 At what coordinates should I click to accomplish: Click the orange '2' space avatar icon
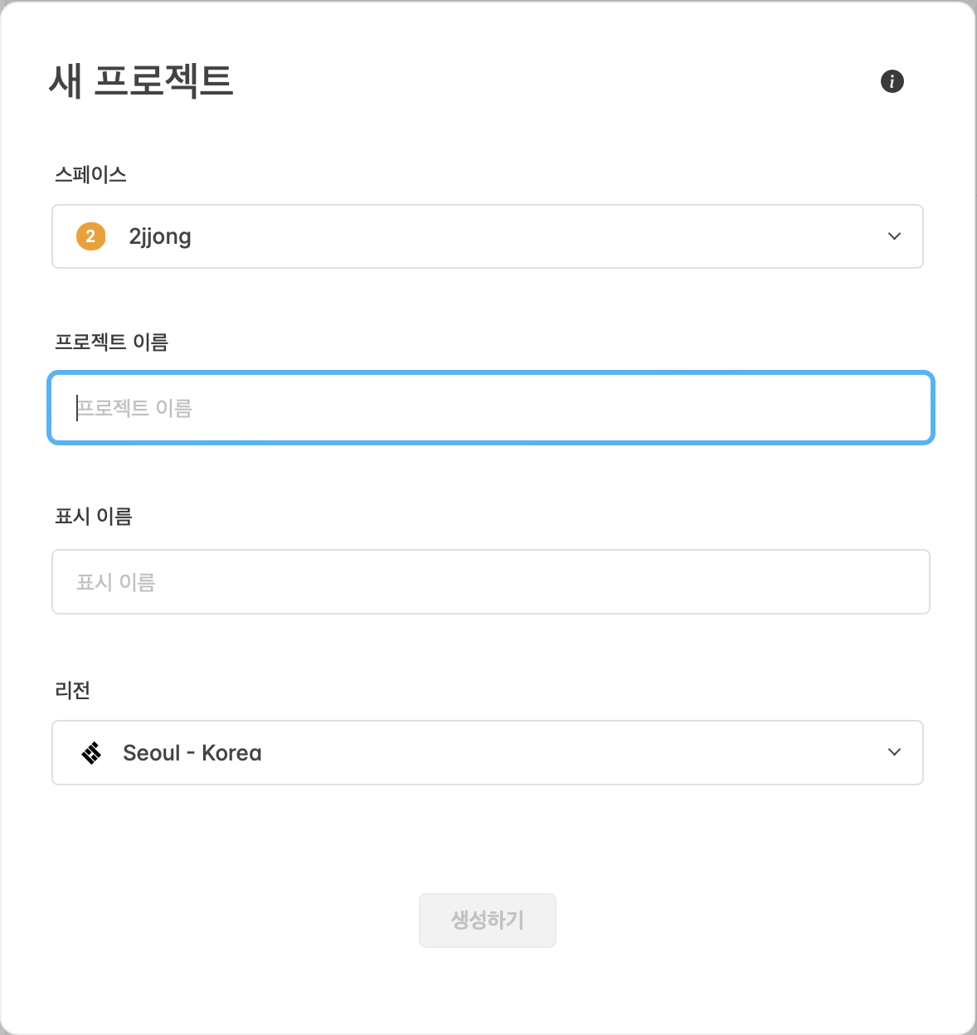pyautogui.click(x=91, y=236)
